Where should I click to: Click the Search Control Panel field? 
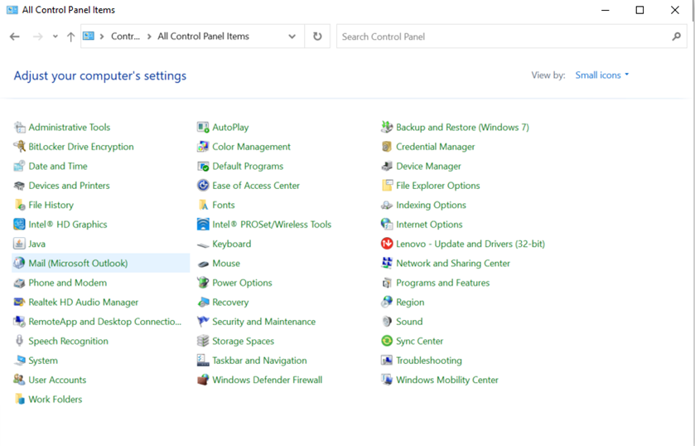(511, 36)
